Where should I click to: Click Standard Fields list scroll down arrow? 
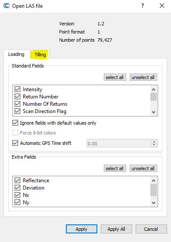153,112
